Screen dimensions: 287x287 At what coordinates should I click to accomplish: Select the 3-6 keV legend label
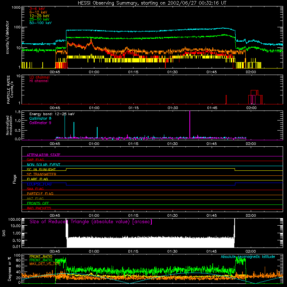tap(37, 9)
